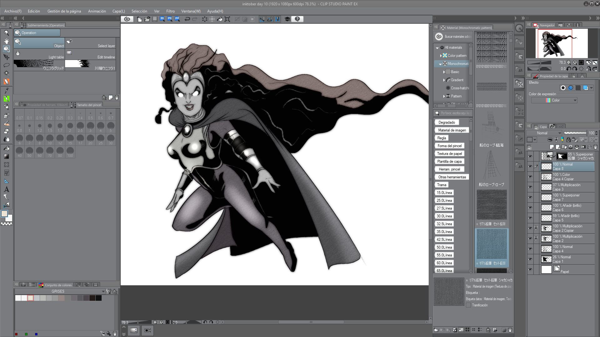This screenshot has height=337, width=600.
Task: Click the Undo arrow in toolbar
Action: (187, 19)
